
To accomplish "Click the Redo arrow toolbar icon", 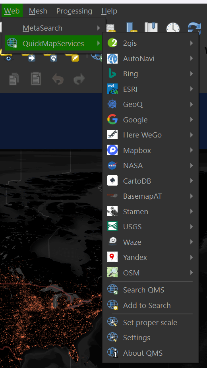I will coord(79,79).
